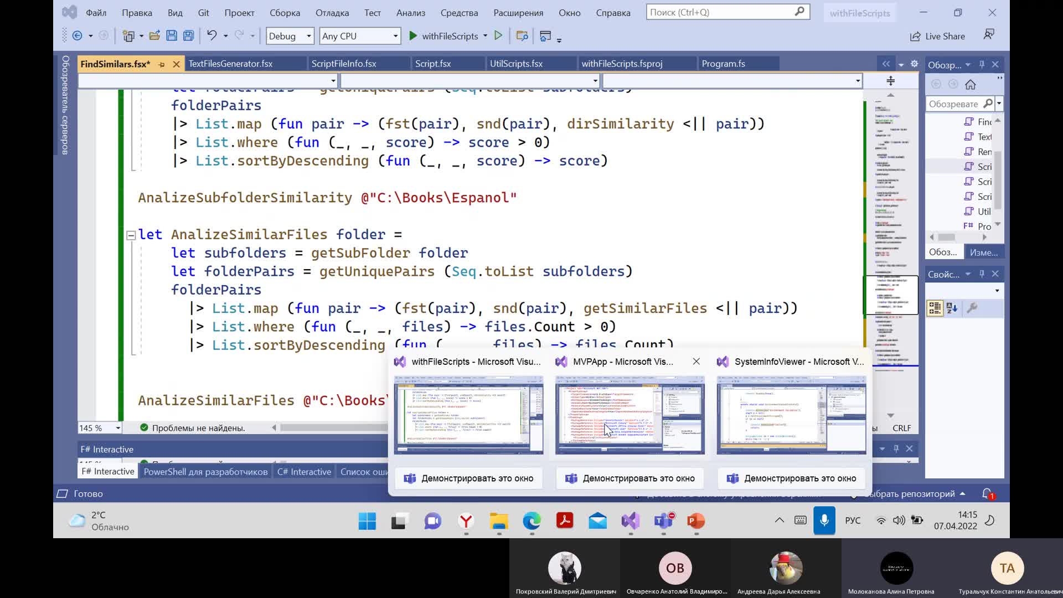Click the editor horizontal scrollbar thumb

click(x=334, y=428)
